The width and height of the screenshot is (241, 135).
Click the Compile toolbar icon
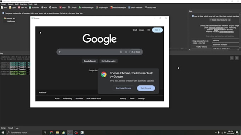pos(72,7)
